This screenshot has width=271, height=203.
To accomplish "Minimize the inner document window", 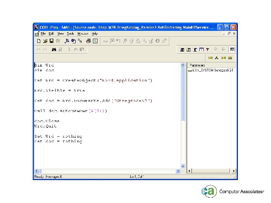I will [224, 33].
